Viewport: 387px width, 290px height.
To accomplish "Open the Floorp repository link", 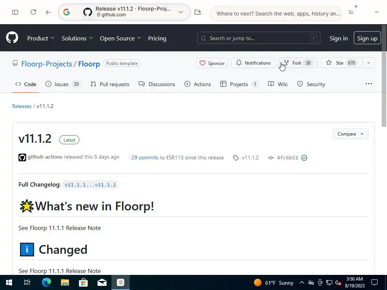I will tap(89, 63).
